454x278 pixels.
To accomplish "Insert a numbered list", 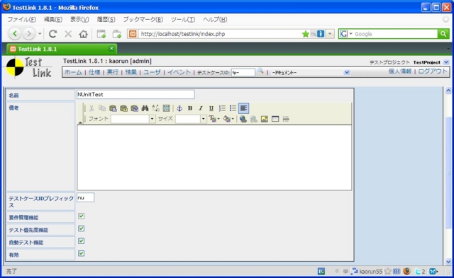I will pyautogui.click(x=222, y=108).
